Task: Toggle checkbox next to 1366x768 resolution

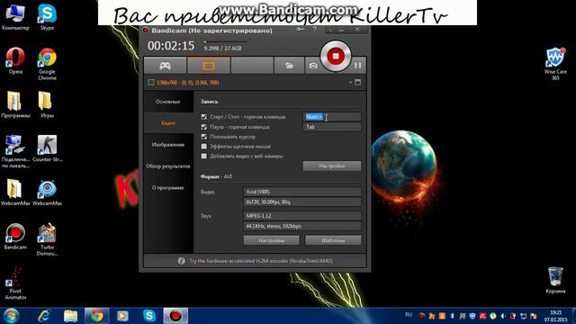Action: (151, 82)
